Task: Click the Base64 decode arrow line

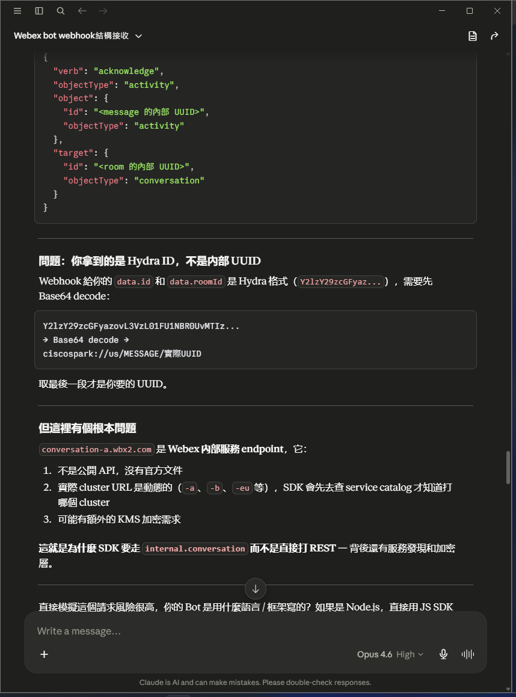Action: coord(86,340)
